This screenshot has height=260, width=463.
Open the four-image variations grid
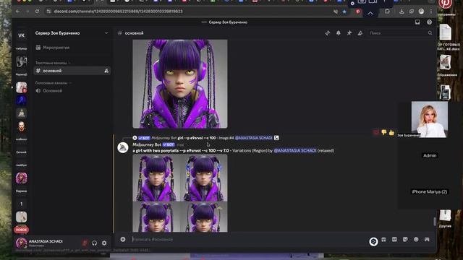tap(180, 193)
